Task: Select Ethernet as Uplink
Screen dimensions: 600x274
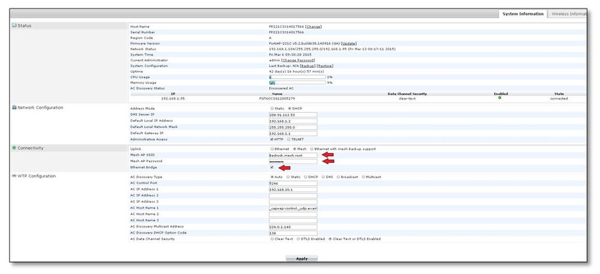Action: [272, 149]
